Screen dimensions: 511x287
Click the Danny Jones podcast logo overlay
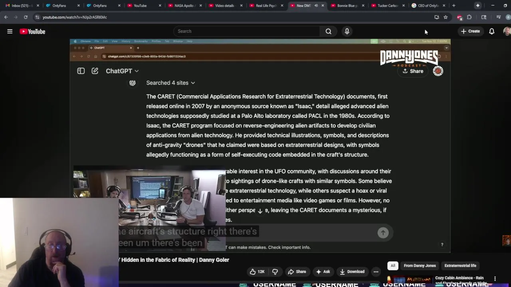coord(409,59)
